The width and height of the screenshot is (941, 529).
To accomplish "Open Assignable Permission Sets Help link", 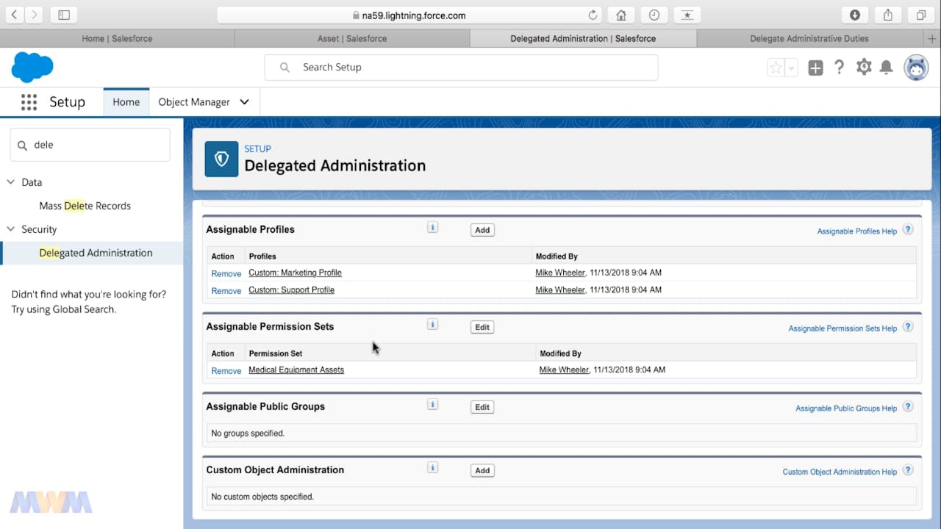I will [842, 328].
